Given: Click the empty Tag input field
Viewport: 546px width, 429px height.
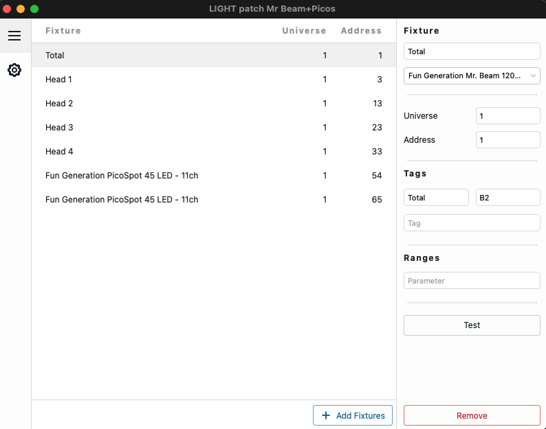Looking at the screenshot, I should (x=472, y=223).
